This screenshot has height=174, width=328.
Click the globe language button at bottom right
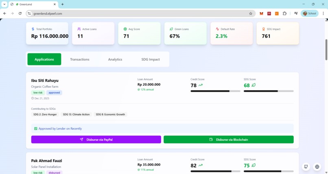point(317,167)
